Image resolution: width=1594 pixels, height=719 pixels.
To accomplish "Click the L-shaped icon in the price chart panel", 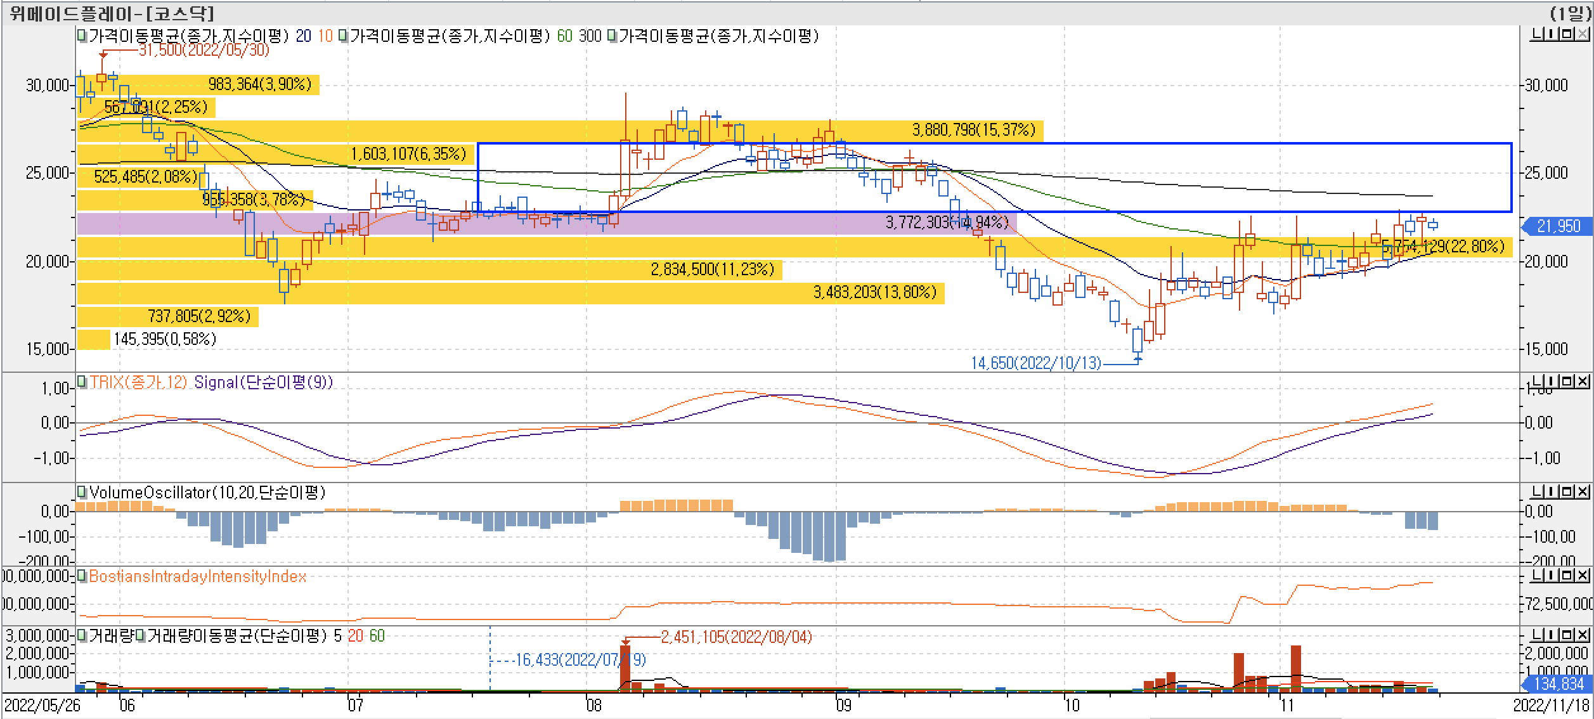I will tap(1536, 34).
